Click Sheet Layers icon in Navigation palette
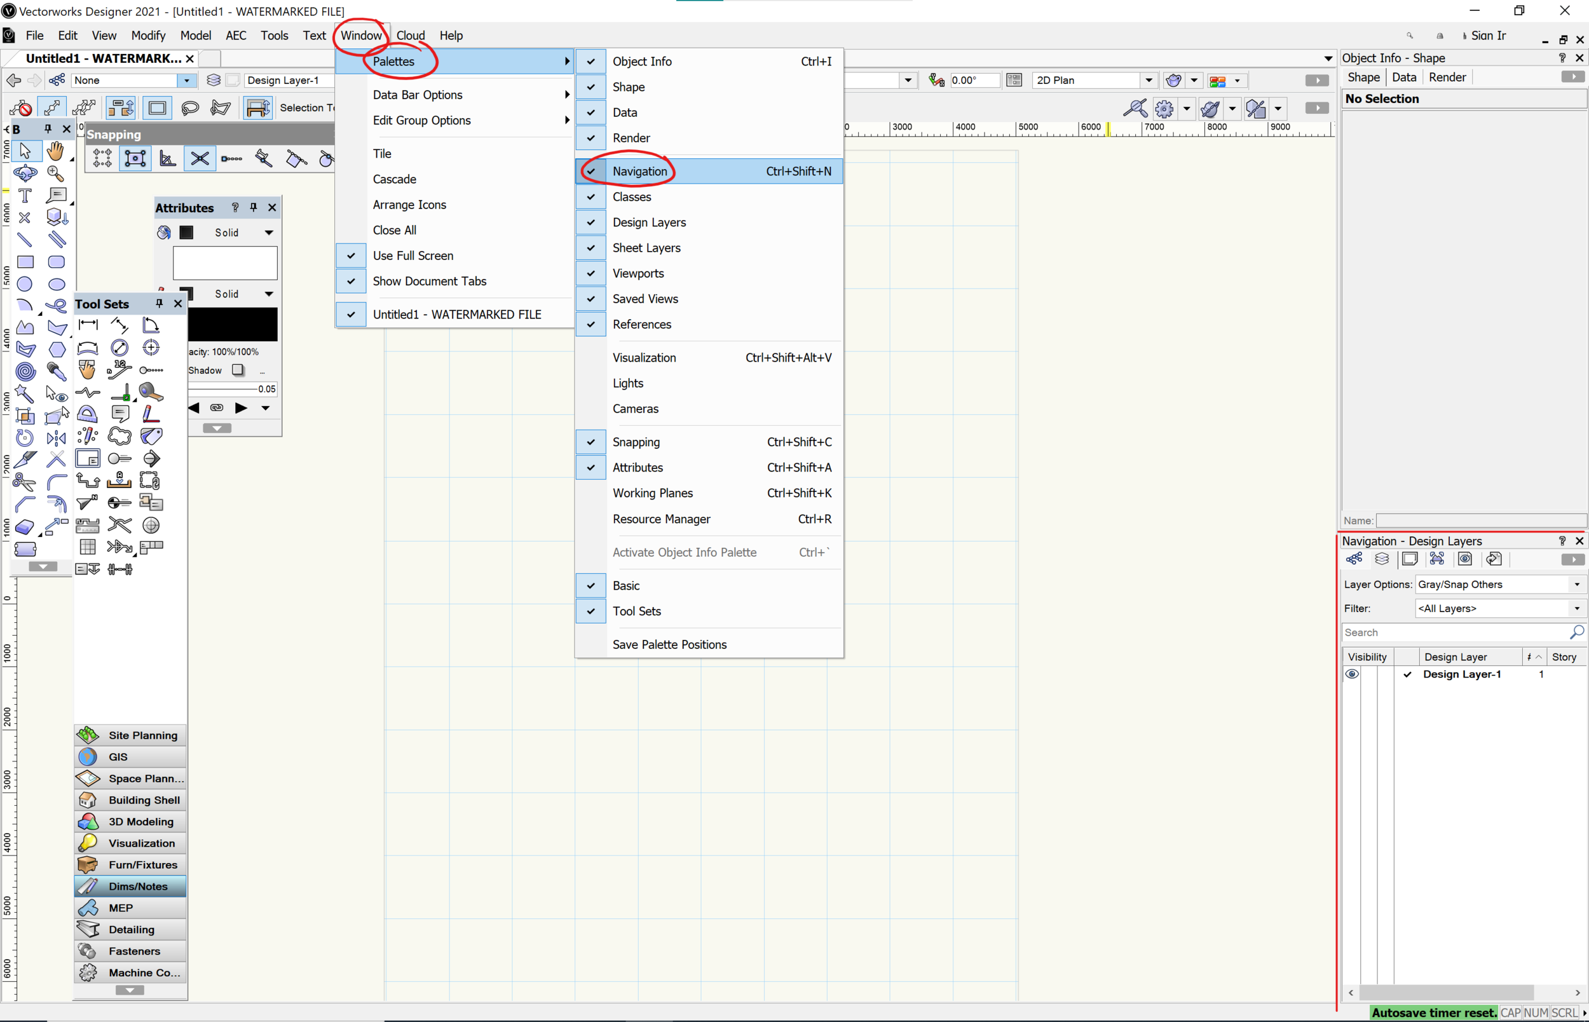This screenshot has width=1589, height=1022. click(1410, 559)
